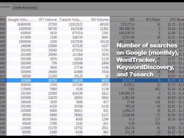Select the KEI value 1,982.68

coord(128,98)
